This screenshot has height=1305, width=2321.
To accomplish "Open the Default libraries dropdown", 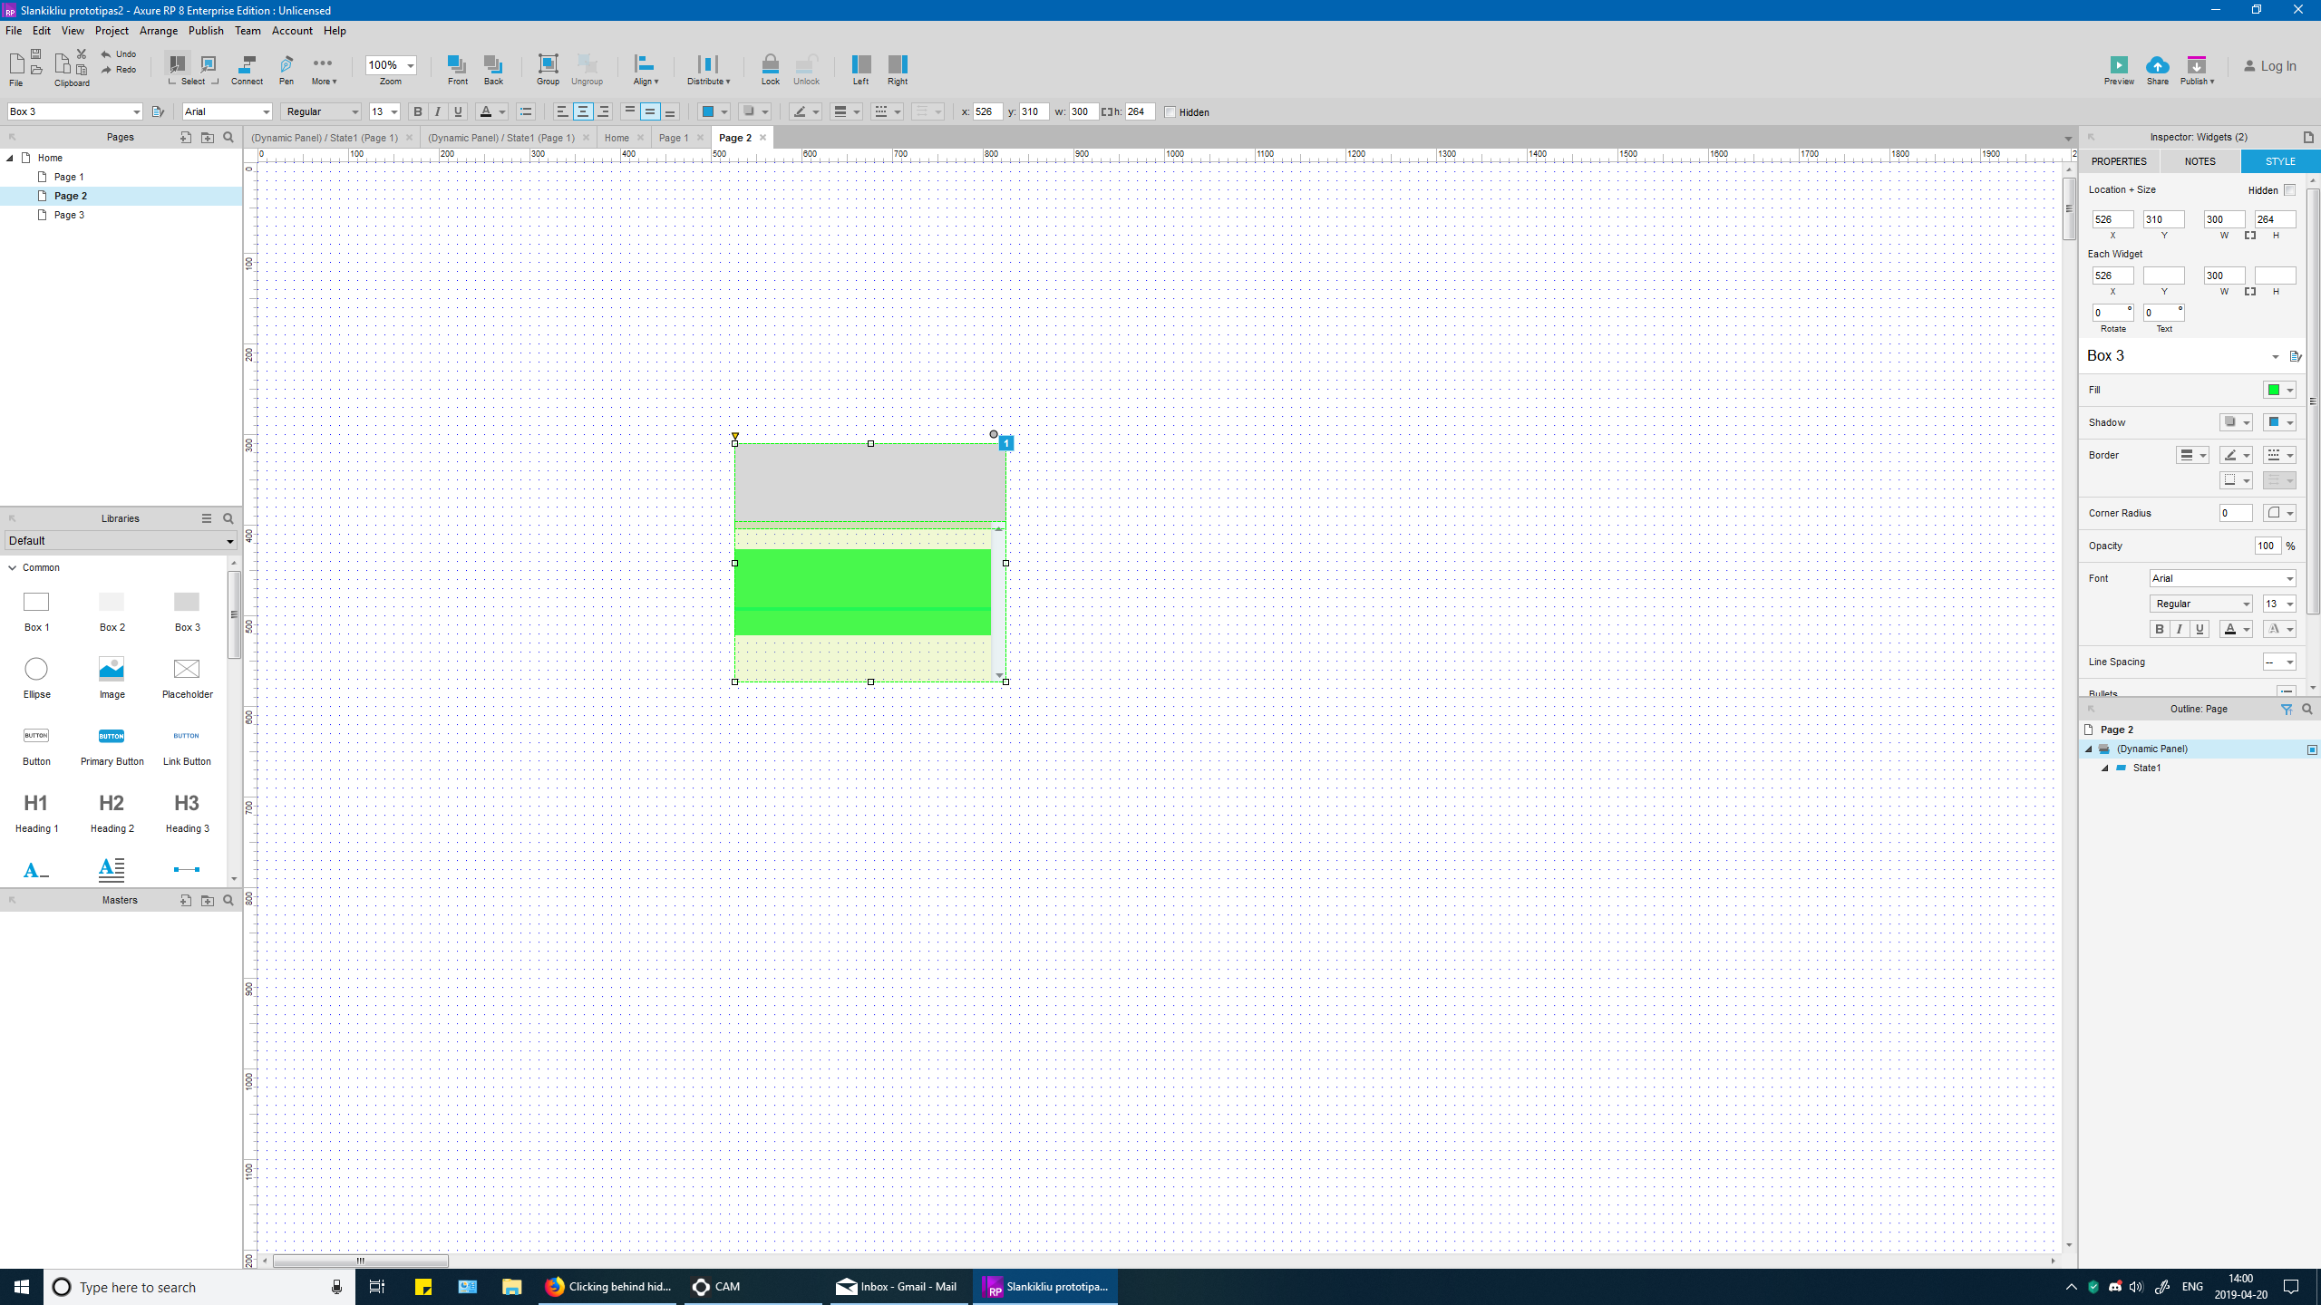I will click(121, 541).
